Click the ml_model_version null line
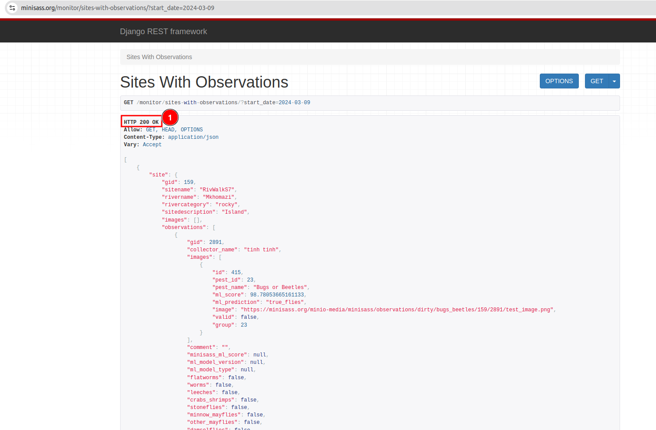 226,362
